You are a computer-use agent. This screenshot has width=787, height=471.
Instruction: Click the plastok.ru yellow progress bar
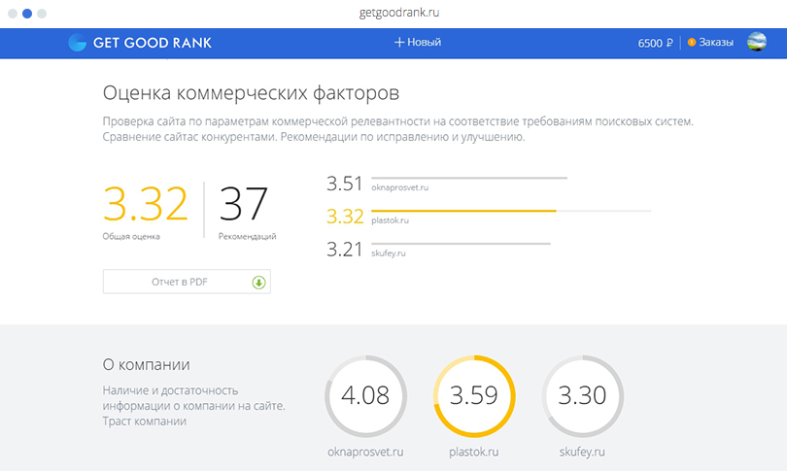tap(511, 211)
